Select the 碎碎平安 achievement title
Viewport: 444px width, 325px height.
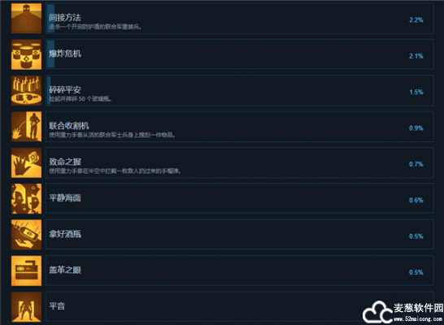pos(65,89)
